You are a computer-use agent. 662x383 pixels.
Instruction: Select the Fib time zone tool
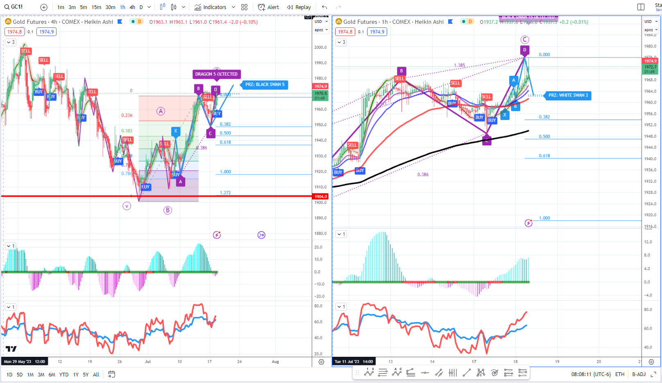[x=453, y=372]
